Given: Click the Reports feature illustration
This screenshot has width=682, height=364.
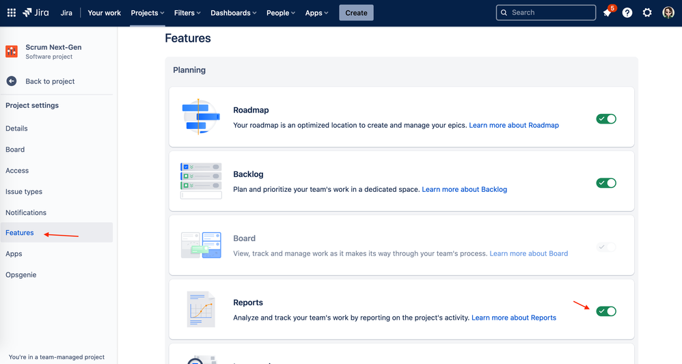Looking at the screenshot, I should 201,309.
